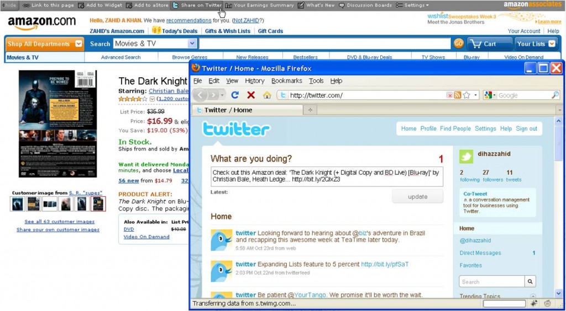566x311 pixels.
Task: Click Favorites in Twitter sidebar
Action: tap(471, 265)
